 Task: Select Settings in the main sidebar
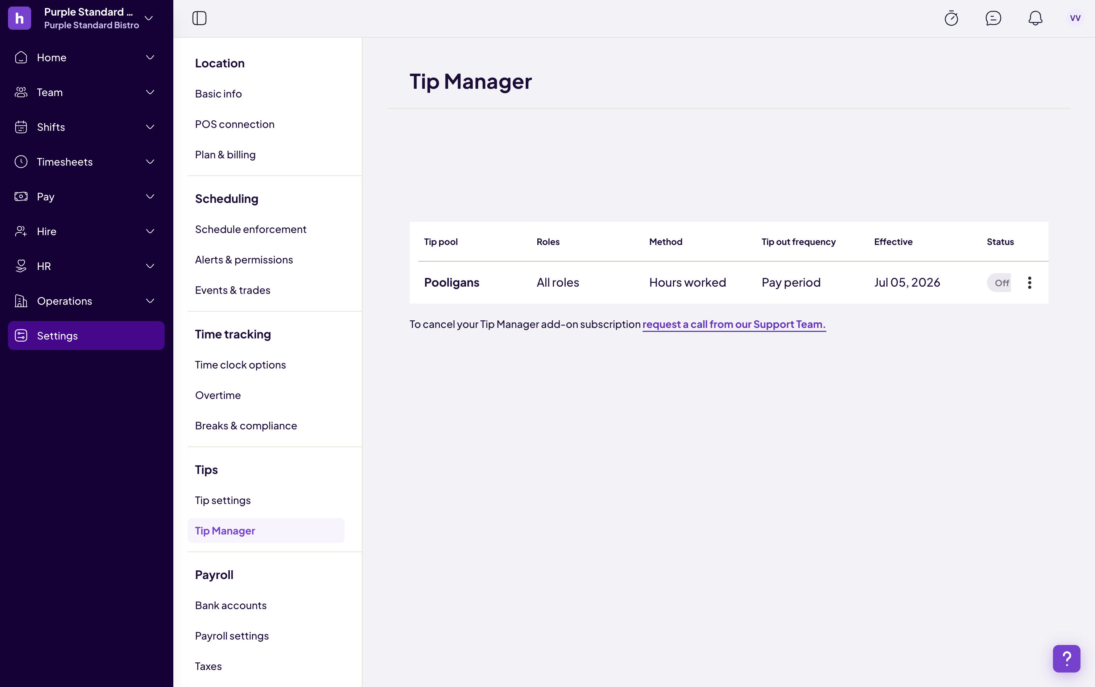pyautogui.click(x=86, y=336)
